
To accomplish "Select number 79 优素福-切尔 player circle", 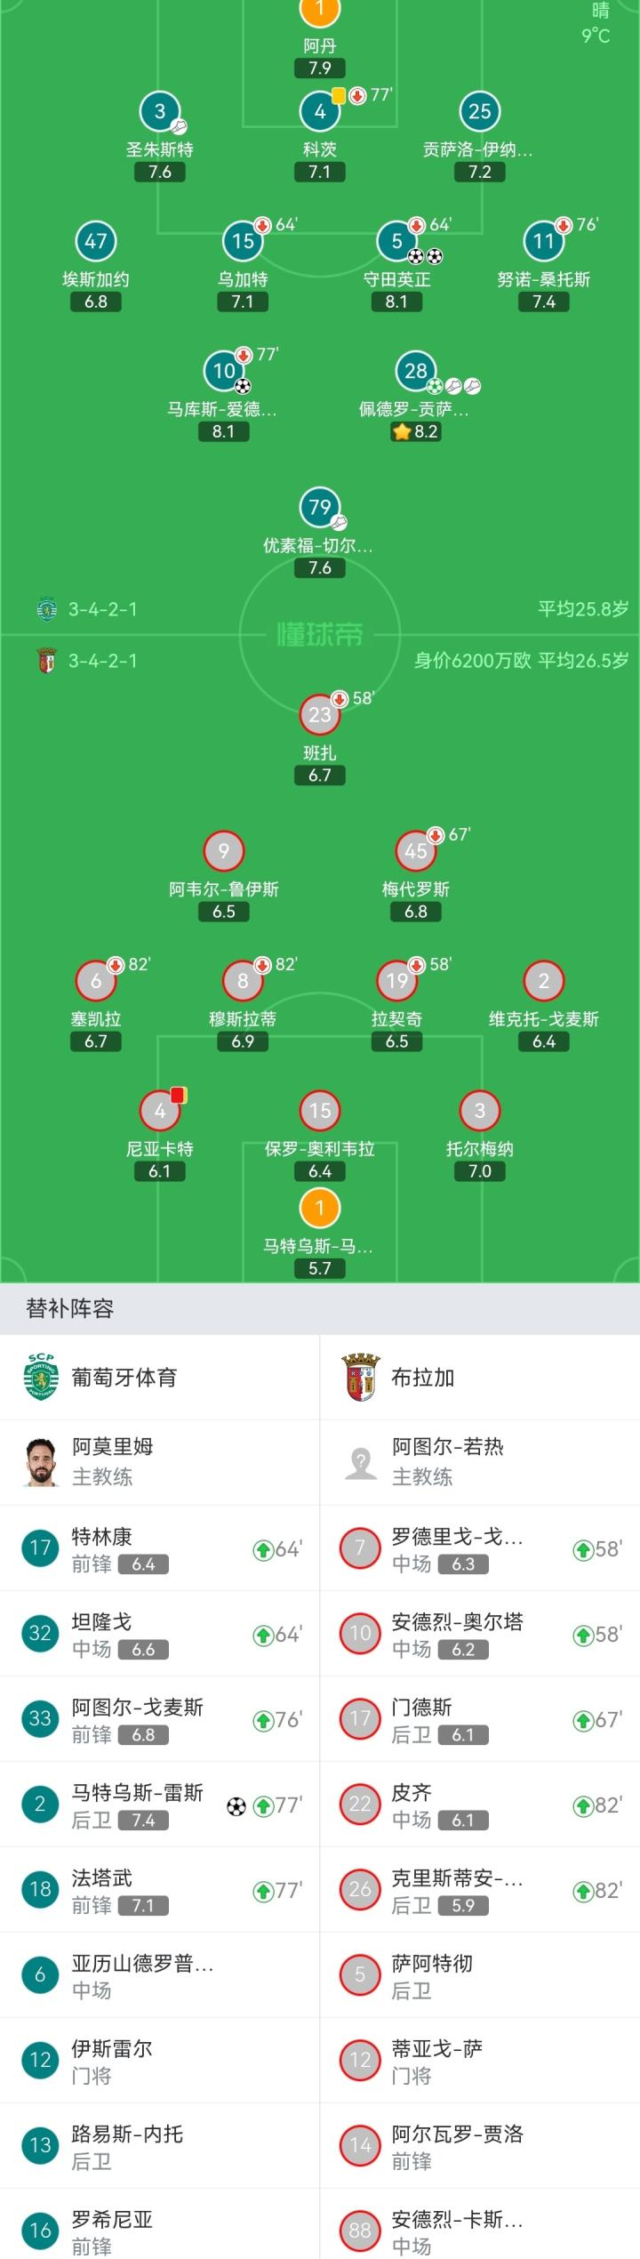I will point(320,508).
